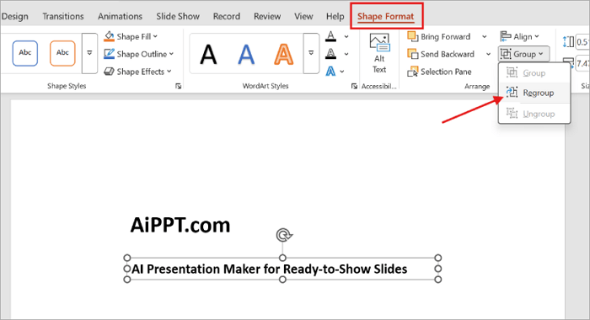Go to the Slide Show tab
Image resolution: width=590 pixels, height=320 pixels.
point(178,16)
